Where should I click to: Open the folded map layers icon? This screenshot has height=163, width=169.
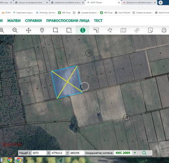pos(123,30)
